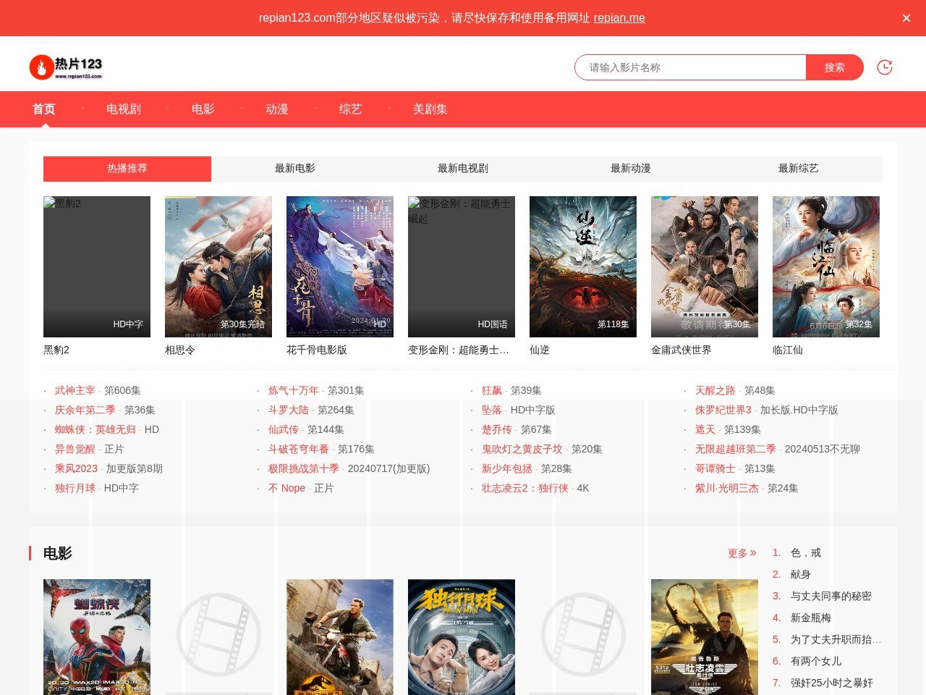Switch to the 最新电视剧 tab

[x=463, y=169]
